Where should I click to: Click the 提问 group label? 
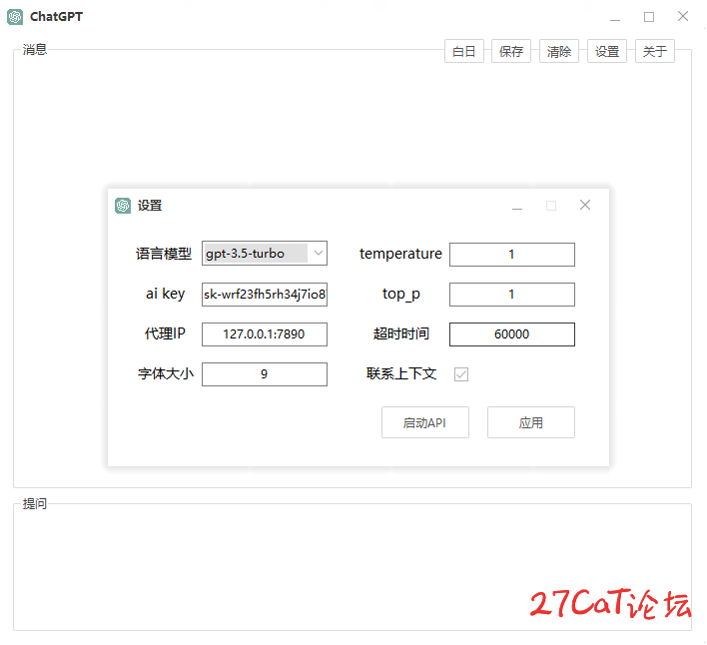click(x=35, y=503)
